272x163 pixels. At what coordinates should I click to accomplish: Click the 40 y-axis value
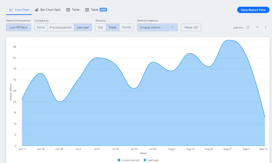tap(15, 58)
